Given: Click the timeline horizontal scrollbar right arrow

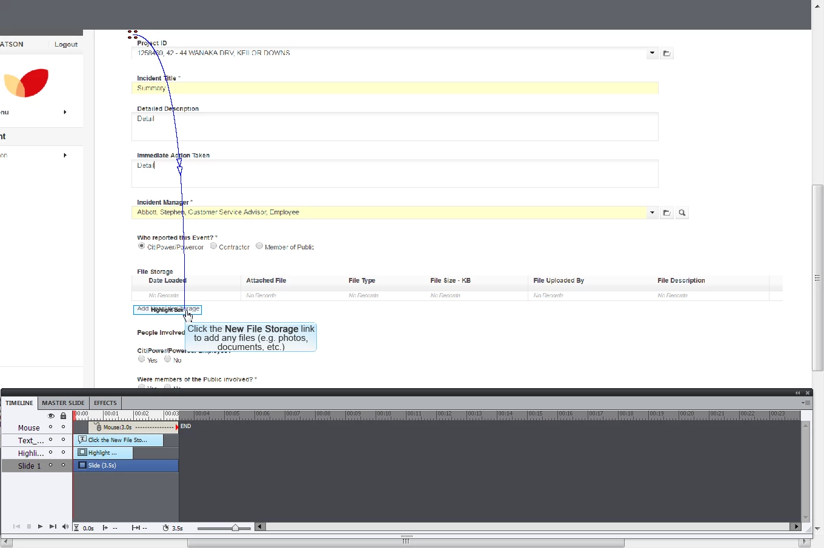Looking at the screenshot, I should point(796,527).
